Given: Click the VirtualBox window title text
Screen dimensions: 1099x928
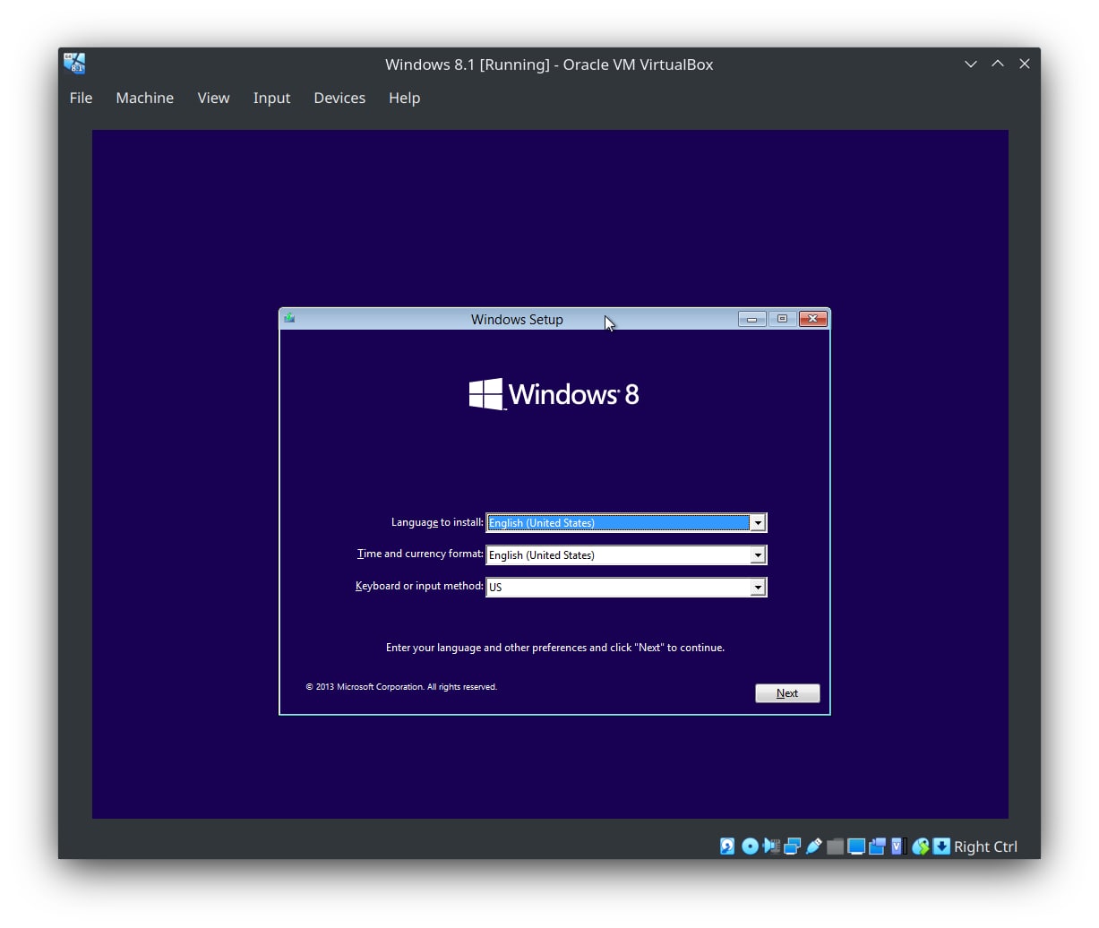Looking at the screenshot, I should pyautogui.click(x=549, y=64).
